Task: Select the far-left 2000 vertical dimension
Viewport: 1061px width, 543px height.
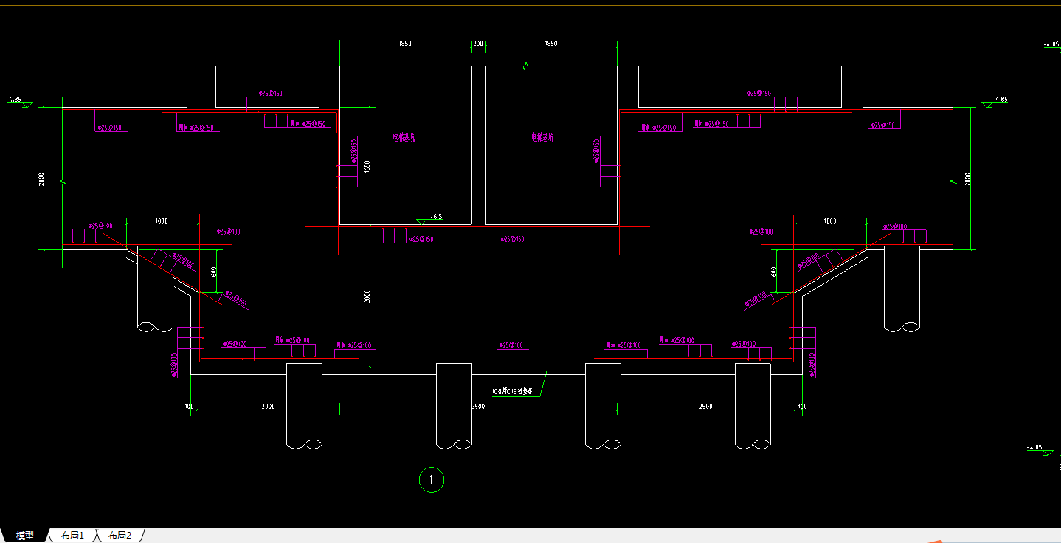Action: [41, 179]
